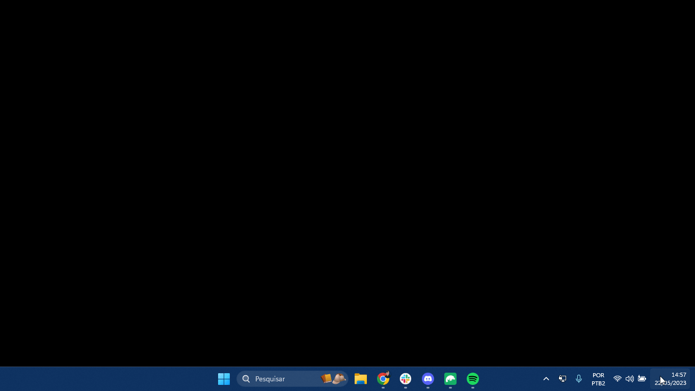Image resolution: width=695 pixels, height=391 pixels.
Task: Launch File Explorer from the taskbar
Action: 361,379
